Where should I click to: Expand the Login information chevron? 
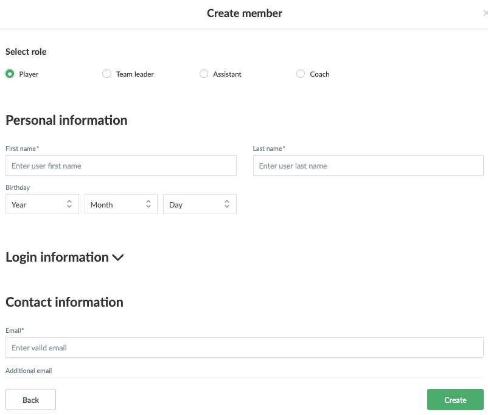[118, 258]
